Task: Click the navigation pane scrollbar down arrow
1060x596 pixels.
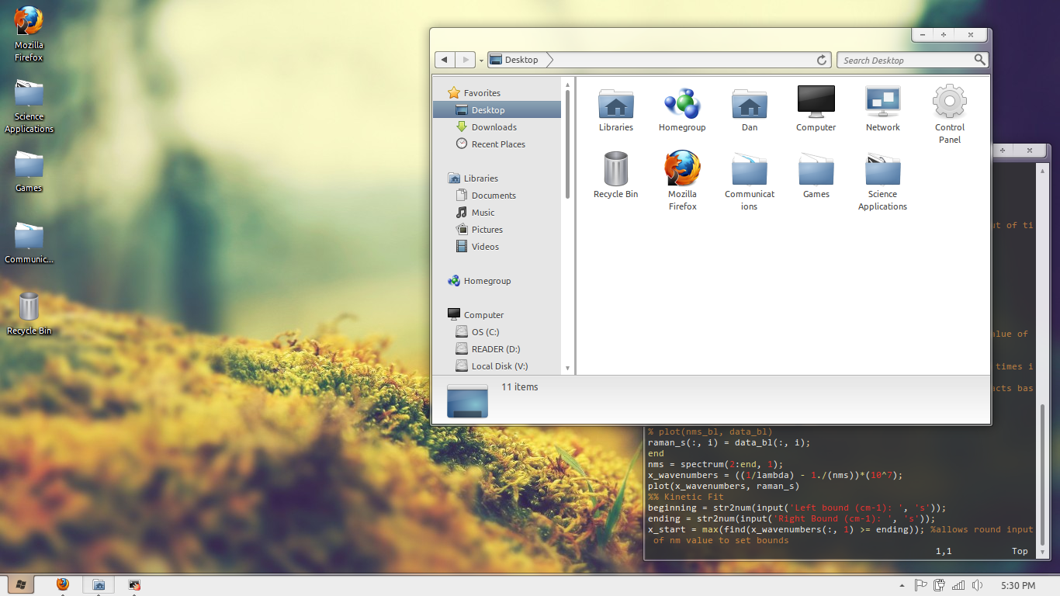Action: tap(567, 368)
